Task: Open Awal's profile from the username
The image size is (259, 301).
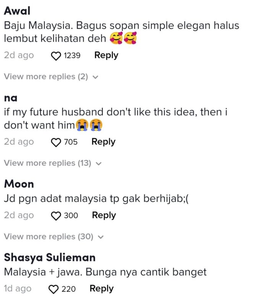Action: tap(17, 11)
